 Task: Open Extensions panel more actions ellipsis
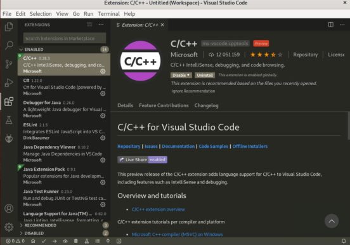coord(101,24)
